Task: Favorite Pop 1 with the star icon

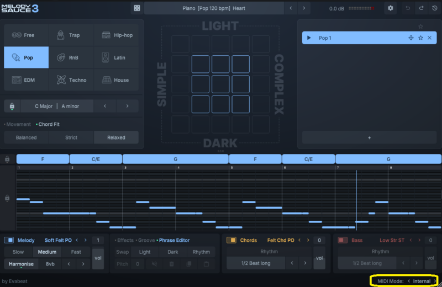Action: 420,38
